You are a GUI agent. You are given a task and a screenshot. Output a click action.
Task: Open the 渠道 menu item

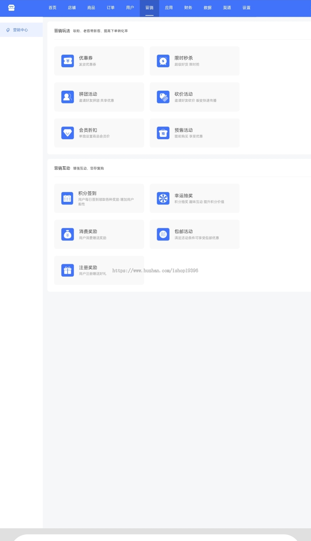point(227,8)
